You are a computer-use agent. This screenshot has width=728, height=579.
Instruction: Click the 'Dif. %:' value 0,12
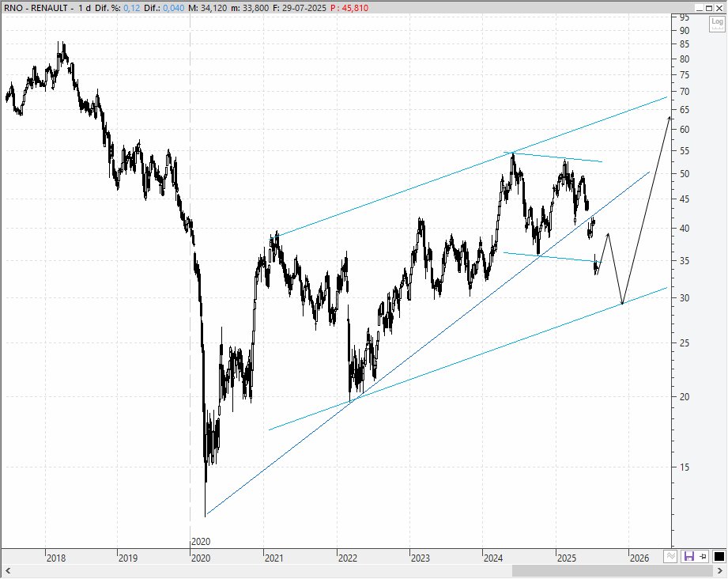click(131, 8)
